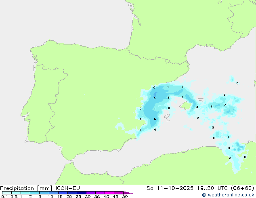Click the '35' legend scale label
This screenshot has width=256, height=198.
(97, 196)
